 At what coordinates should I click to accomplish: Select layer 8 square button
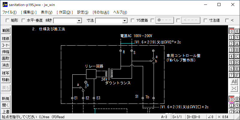pos(237,31)
